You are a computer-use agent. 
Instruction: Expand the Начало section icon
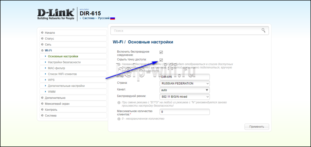[x=42, y=33]
